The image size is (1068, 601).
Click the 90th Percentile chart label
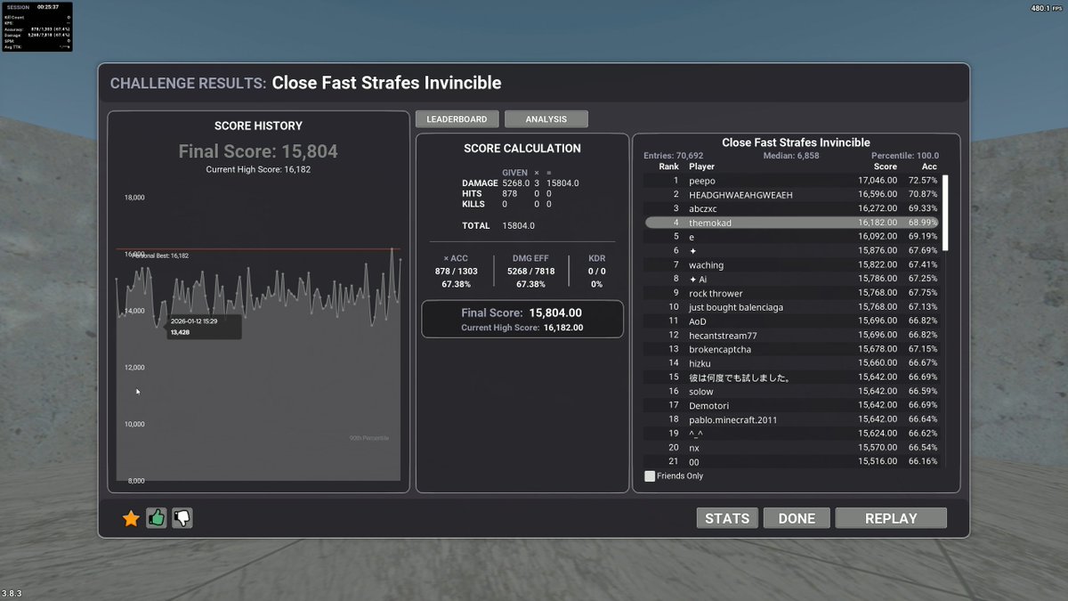click(x=369, y=438)
